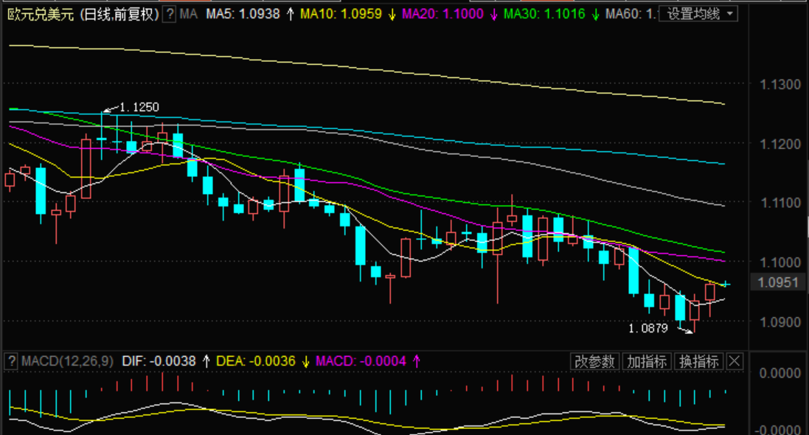
Task: Click the 1.1100 price axis label
Action: (x=780, y=203)
